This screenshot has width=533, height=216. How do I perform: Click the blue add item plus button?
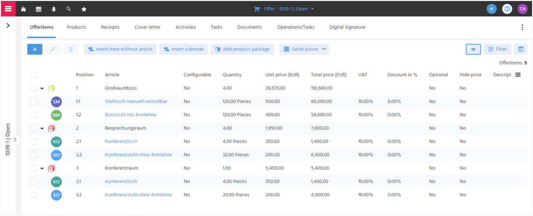[35, 49]
